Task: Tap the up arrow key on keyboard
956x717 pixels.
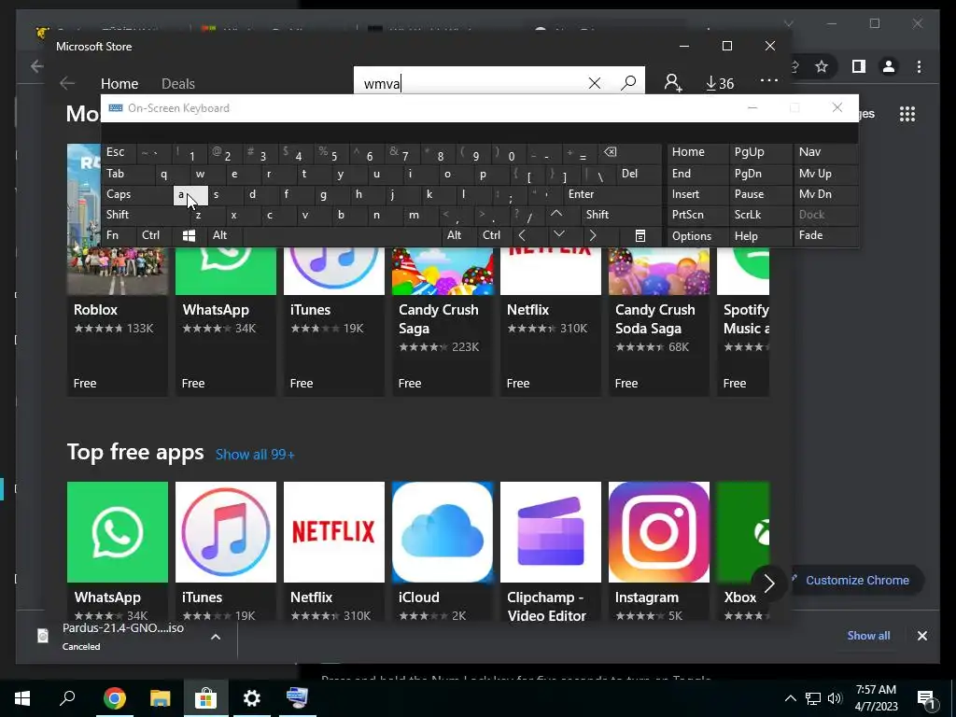Action: point(556,214)
